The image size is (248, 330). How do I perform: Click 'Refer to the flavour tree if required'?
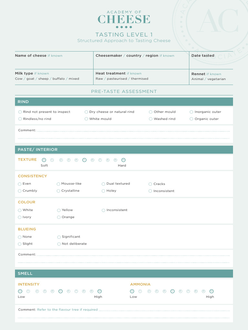pos(67,310)
